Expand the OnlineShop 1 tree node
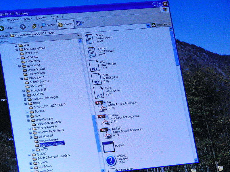This screenshot has height=172, width=230. point(22,79)
